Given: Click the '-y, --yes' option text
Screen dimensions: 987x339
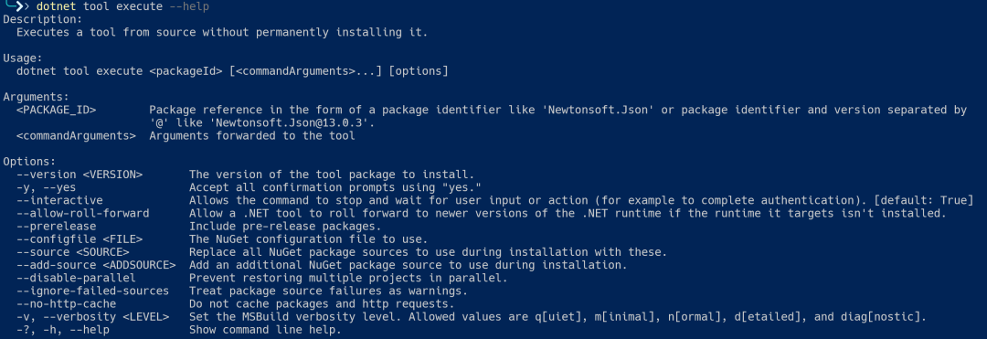Looking at the screenshot, I should [46, 187].
